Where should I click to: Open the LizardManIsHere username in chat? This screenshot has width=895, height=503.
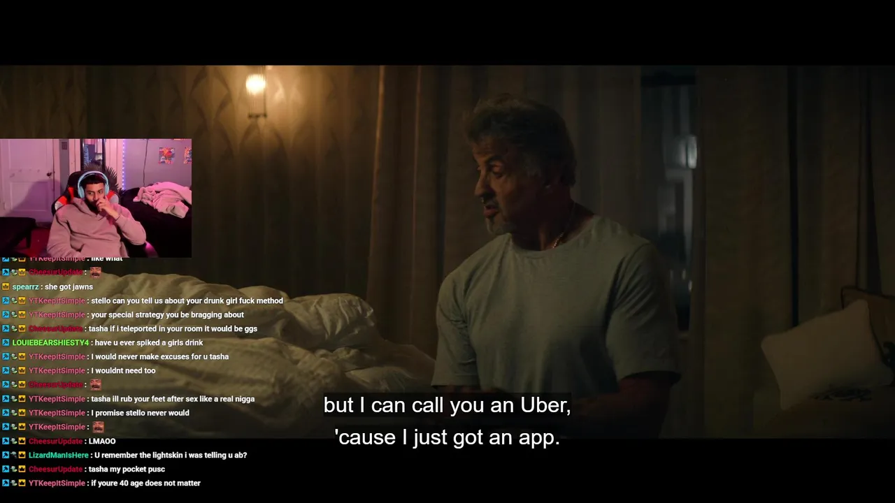point(59,455)
